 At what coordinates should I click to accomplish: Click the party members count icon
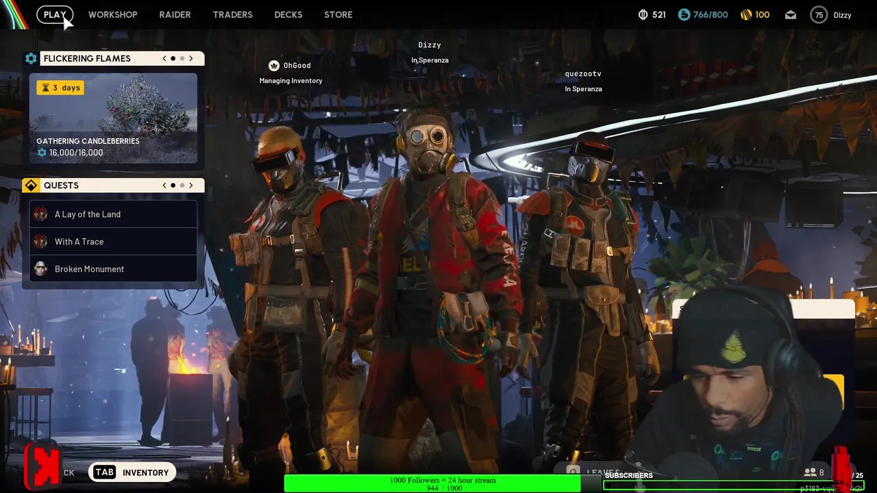point(810,472)
